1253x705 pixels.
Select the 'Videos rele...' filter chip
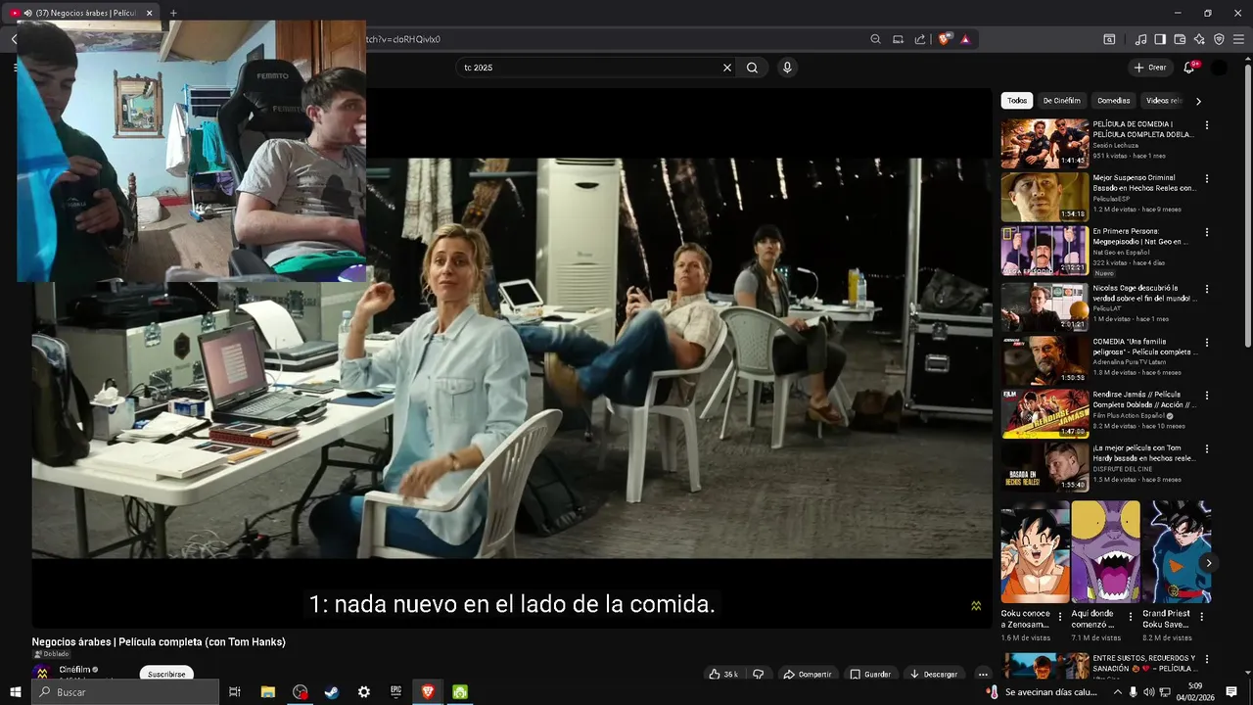click(x=1164, y=101)
